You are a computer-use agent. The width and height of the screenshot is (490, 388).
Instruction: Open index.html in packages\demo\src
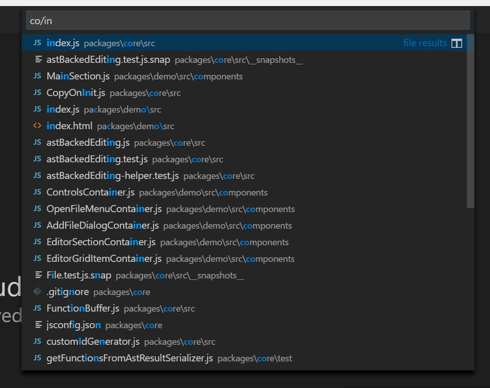[244, 126]
